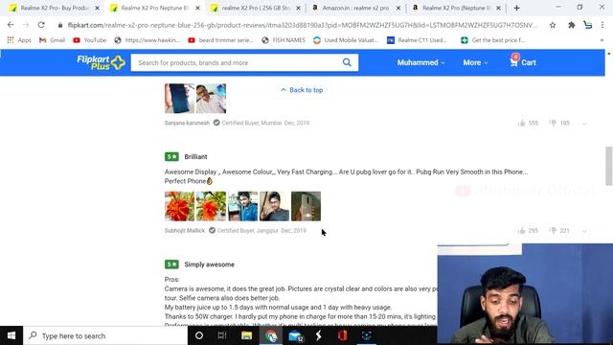This screenshot has width=613, height=345.
Task: Expand options chevron on Subhojit Mallick review
Action: 584,231
